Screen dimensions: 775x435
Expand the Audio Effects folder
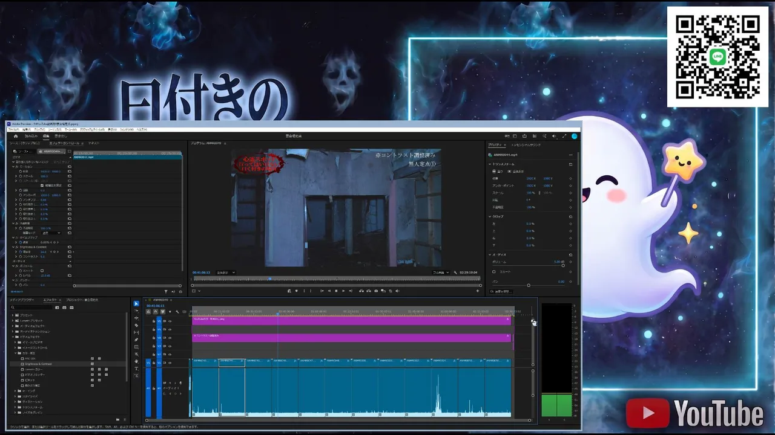(13, 326)
